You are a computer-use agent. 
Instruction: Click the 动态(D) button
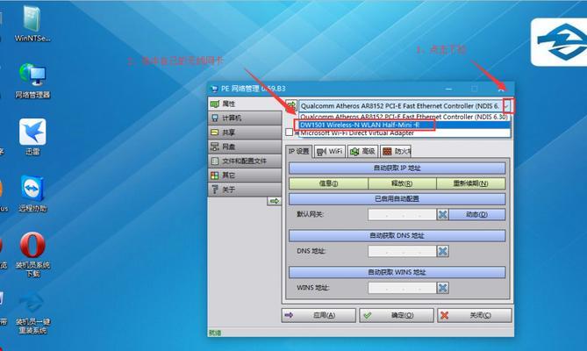coord(476,214)
